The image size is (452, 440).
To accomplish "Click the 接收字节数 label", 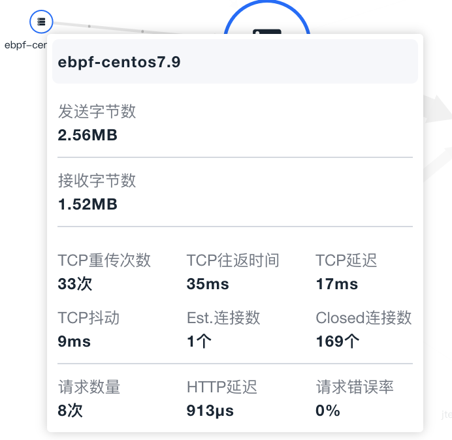I will click(x=97, y=181).
